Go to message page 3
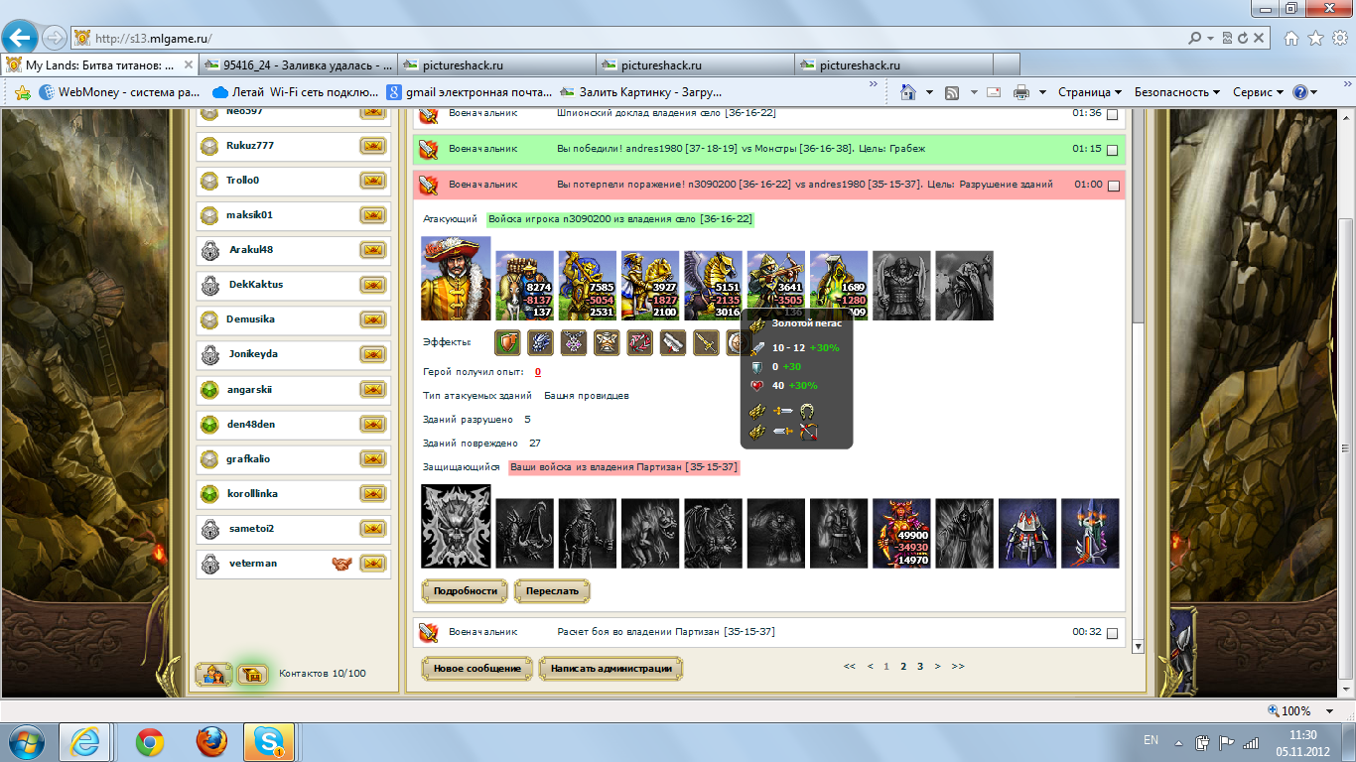 tap(920, 667)
